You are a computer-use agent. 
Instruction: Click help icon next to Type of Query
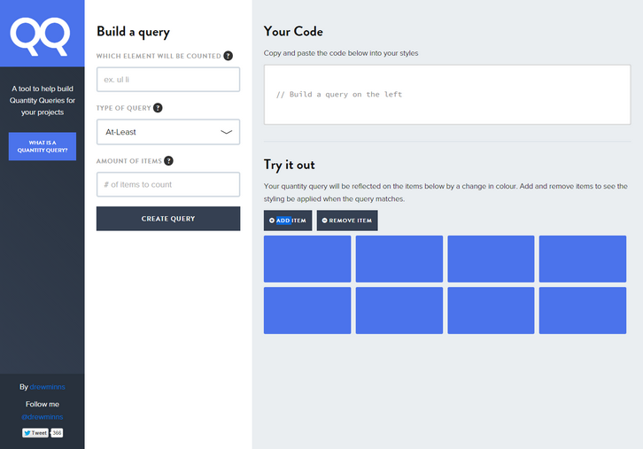pyautogui.click(x=158, y=108)
